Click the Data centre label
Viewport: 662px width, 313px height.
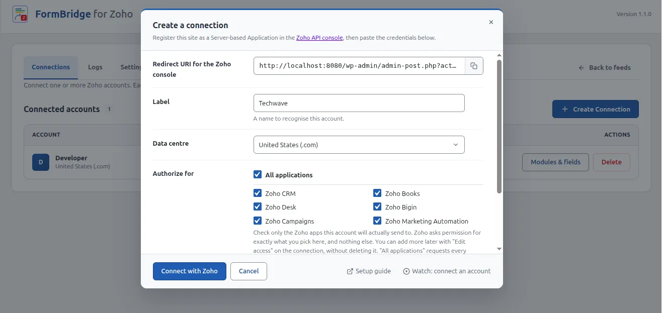(x=171, y=144)
